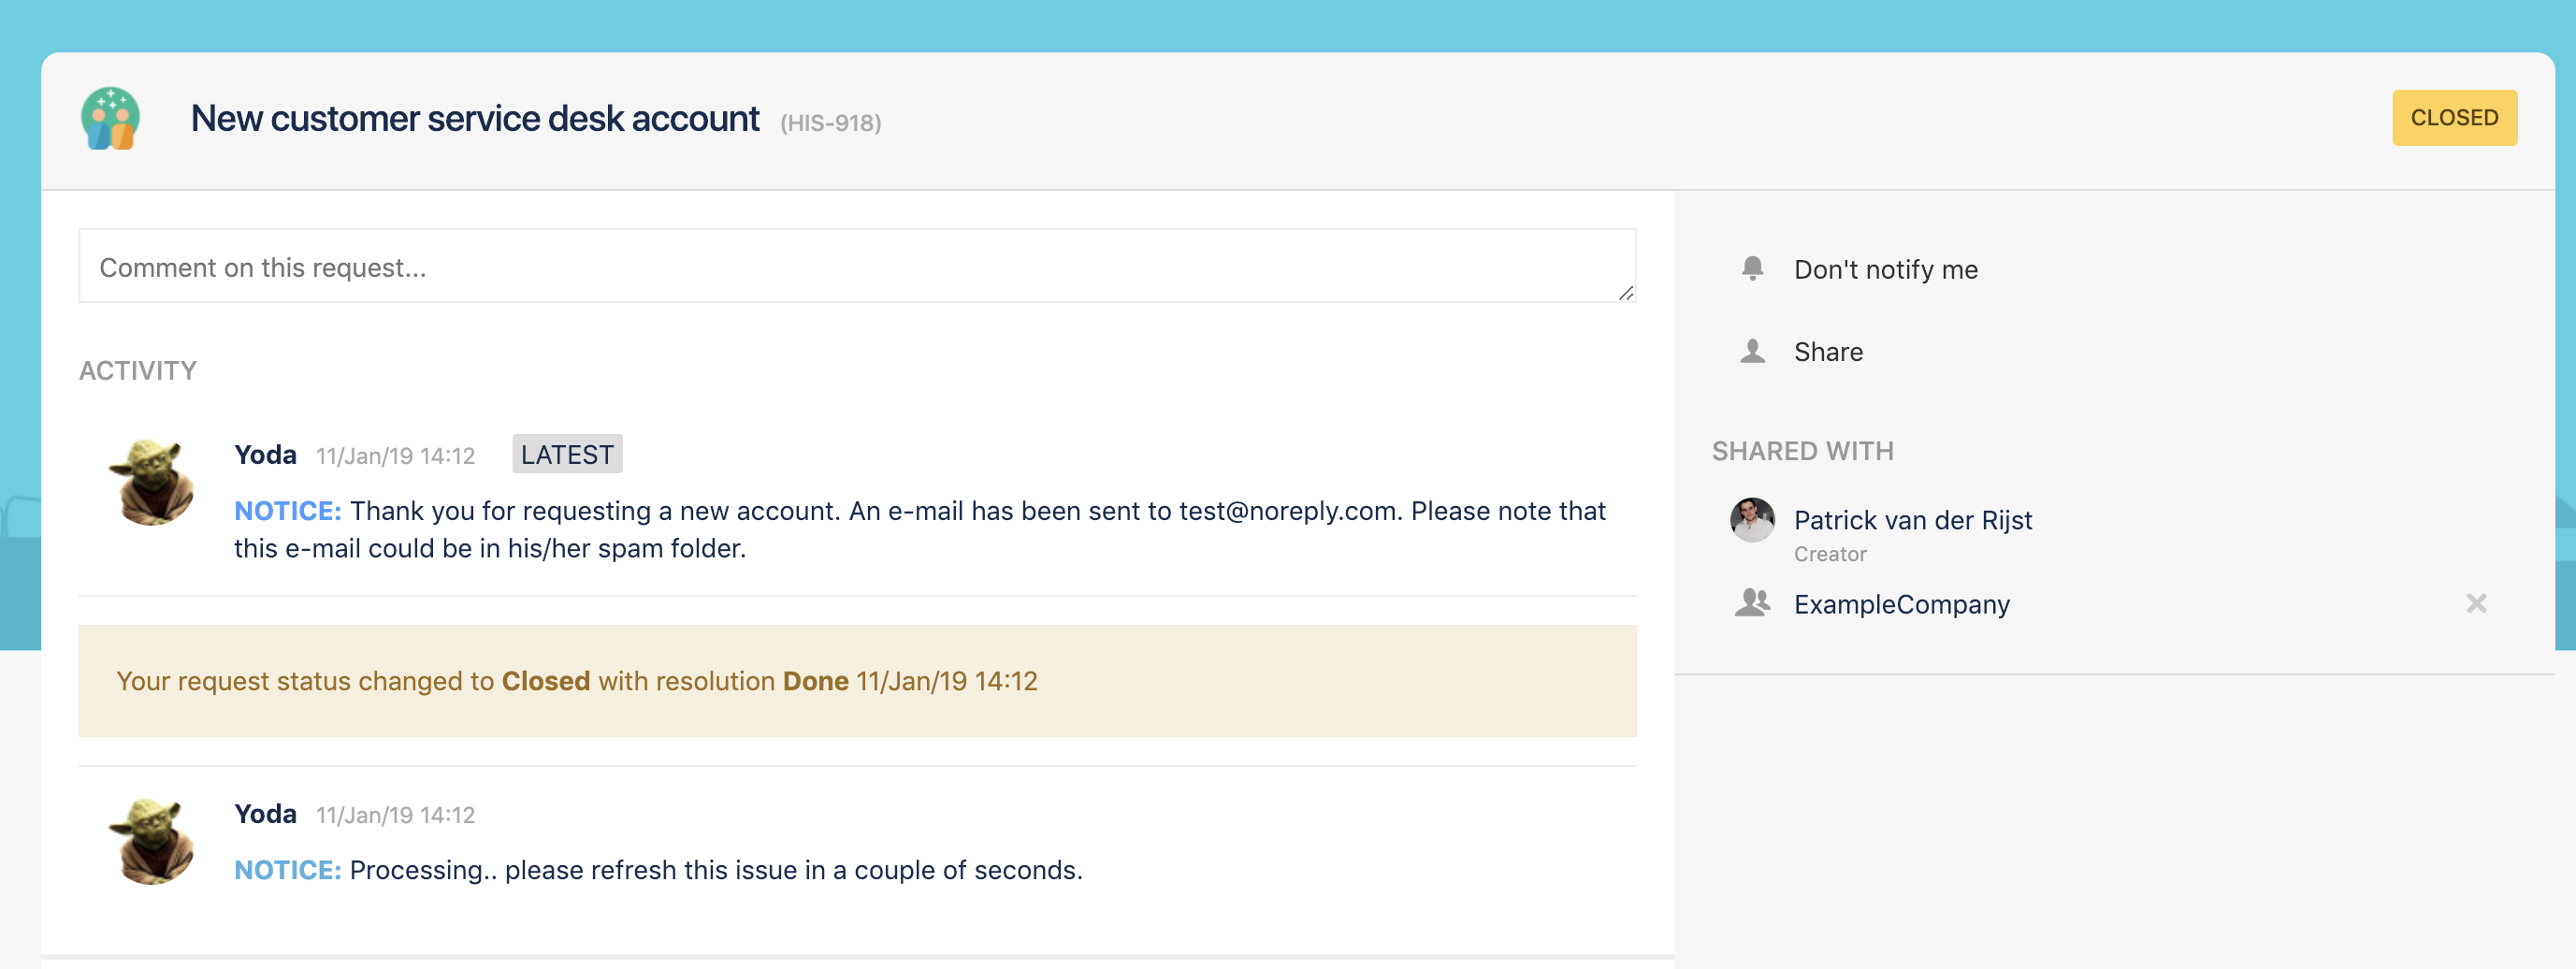Click Patrick van der Rijst's avatar
This screenshot has height=969, width=2576.
(1752, 520)
